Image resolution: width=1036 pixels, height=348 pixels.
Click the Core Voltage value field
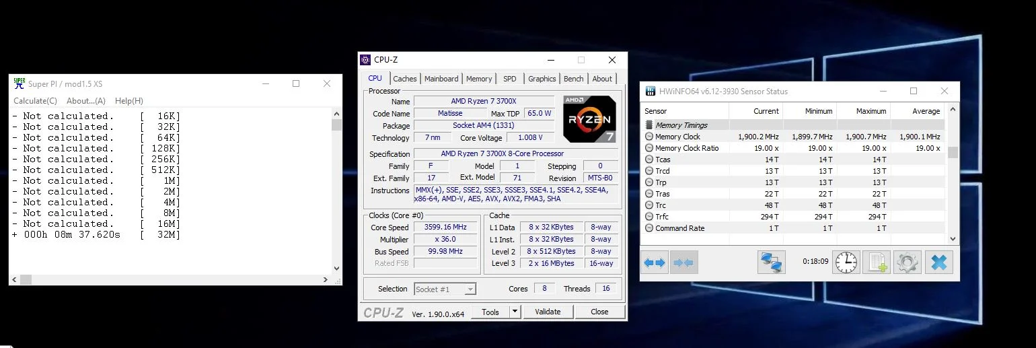tap(530, 138)
